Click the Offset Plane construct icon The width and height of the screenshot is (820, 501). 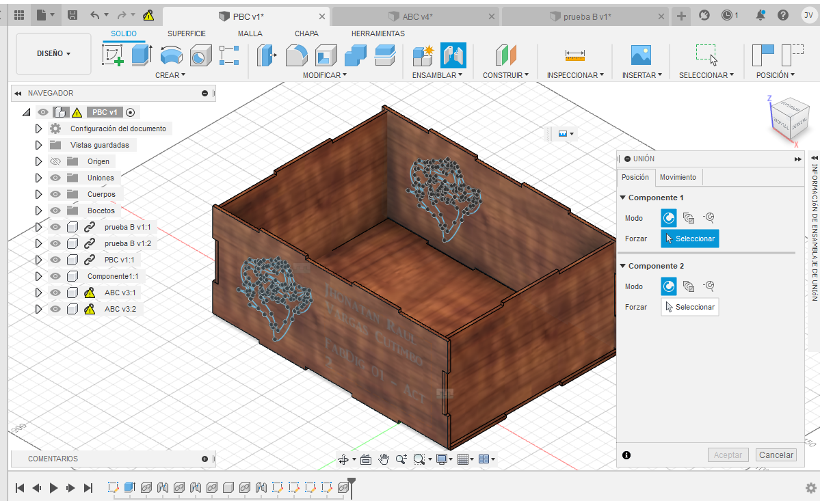[x=505, y=55]
